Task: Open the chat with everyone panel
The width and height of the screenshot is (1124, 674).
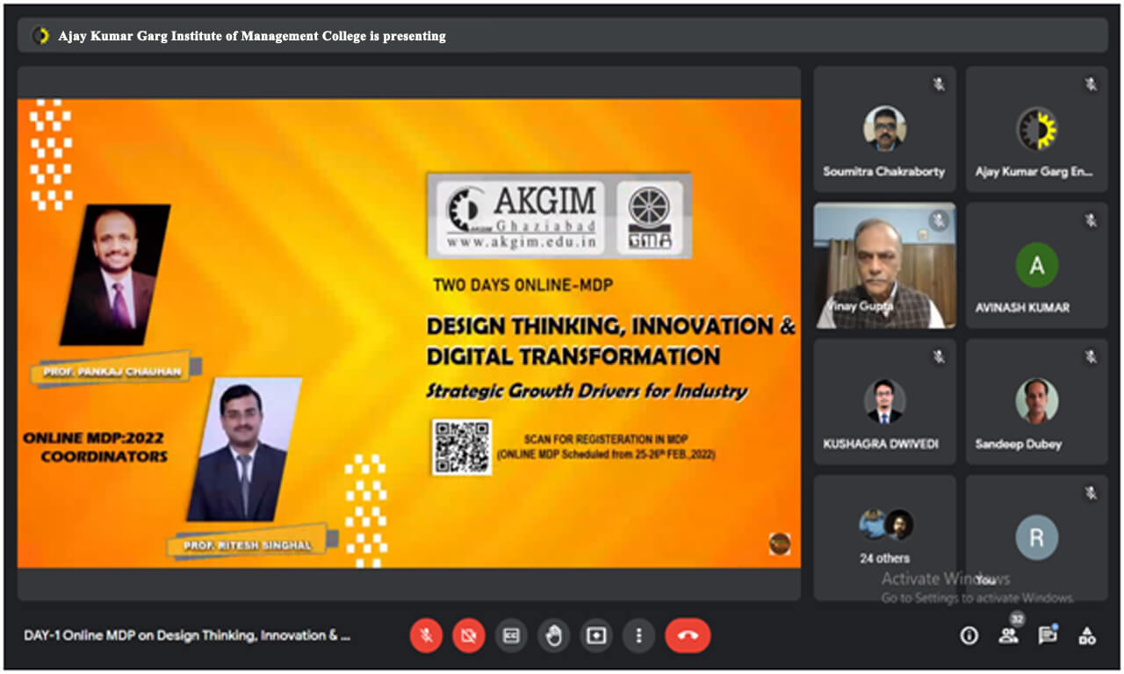Action: click(1048, 635)
